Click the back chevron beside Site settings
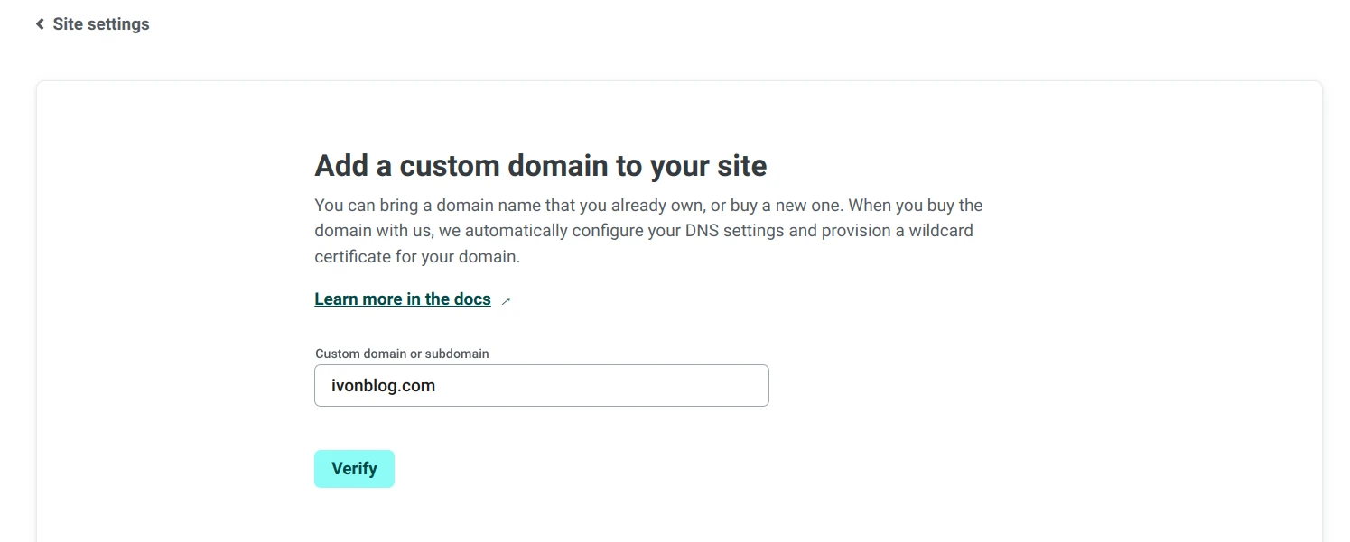Image resolution: width=1350 pixels, height=542 pixels. pyautogui.click(x=40, y=24)
